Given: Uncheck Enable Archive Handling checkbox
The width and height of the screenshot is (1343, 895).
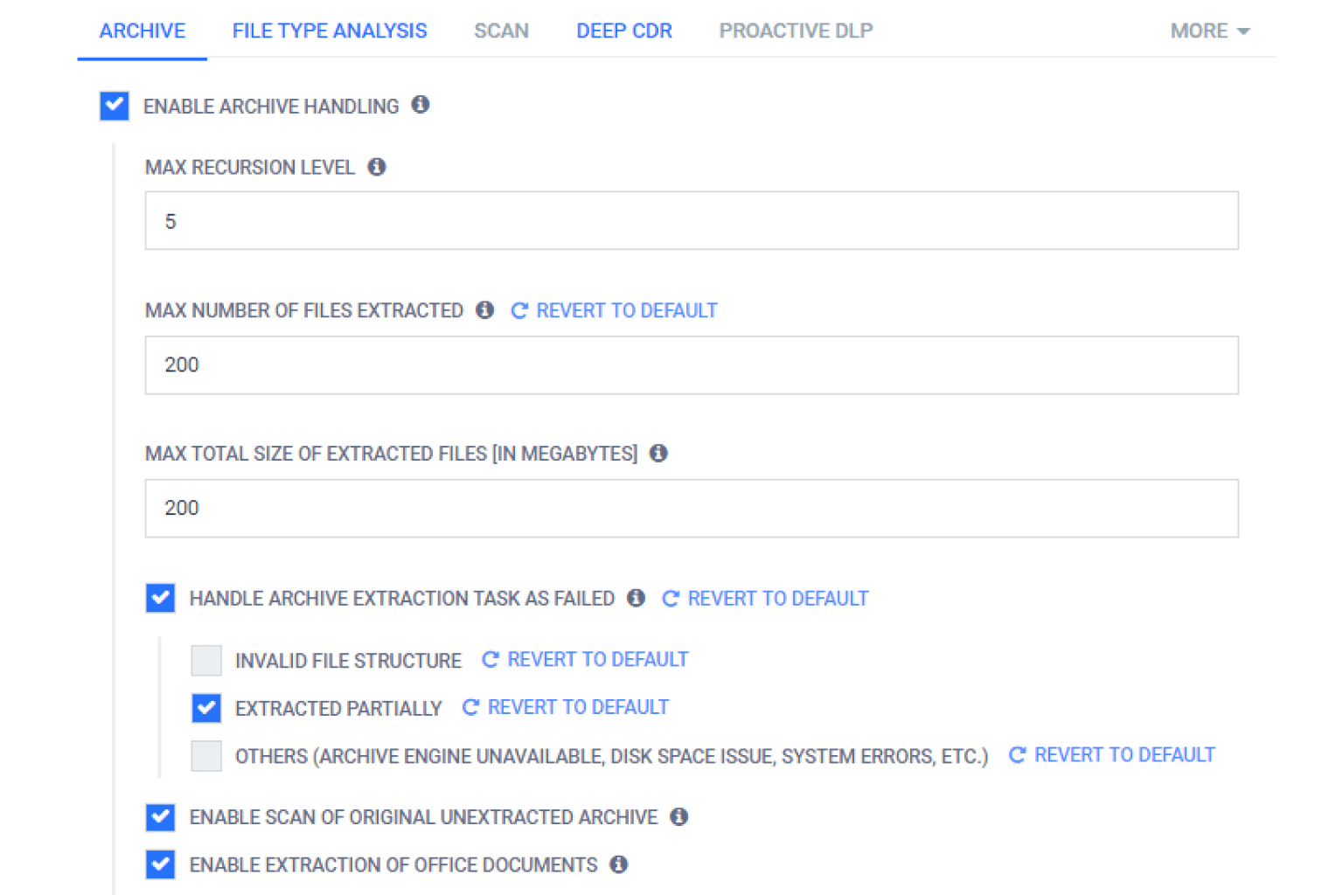Looking at the screenshot, I should [115, 106].
